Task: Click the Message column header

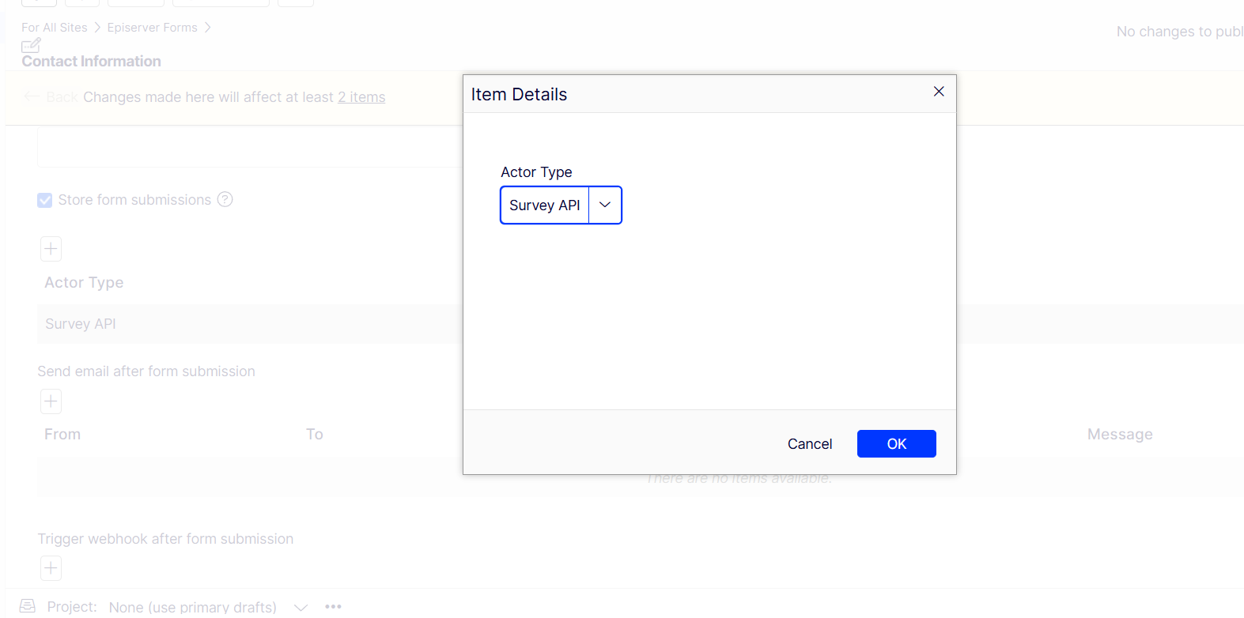Action: pos(1119,435)
